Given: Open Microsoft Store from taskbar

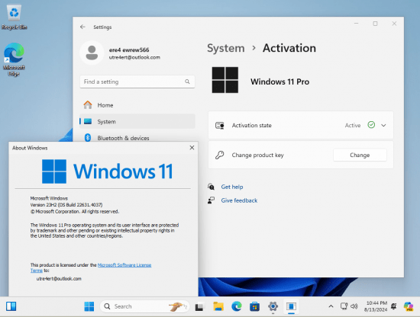Looking at the screenshot, I should point(254,306).
